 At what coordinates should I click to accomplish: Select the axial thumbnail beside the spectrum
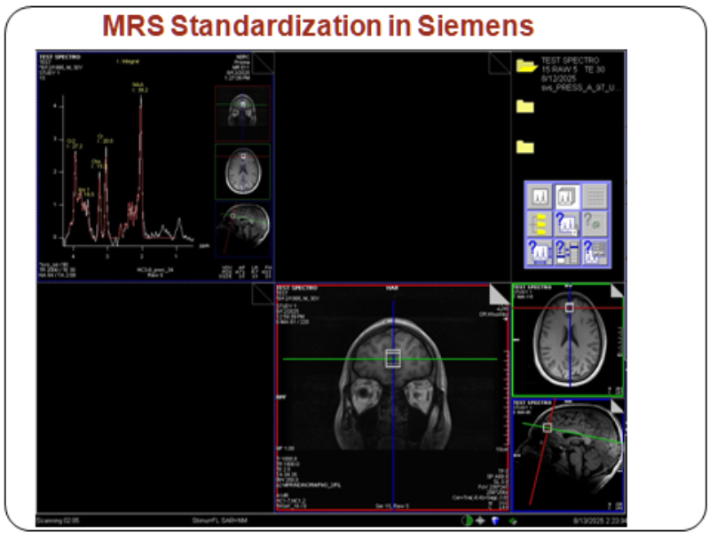click(242, 169)
